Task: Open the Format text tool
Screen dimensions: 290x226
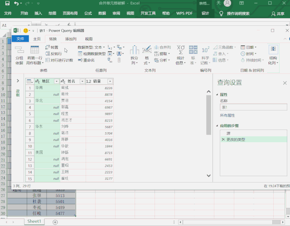Action: [x=147, y=55]
